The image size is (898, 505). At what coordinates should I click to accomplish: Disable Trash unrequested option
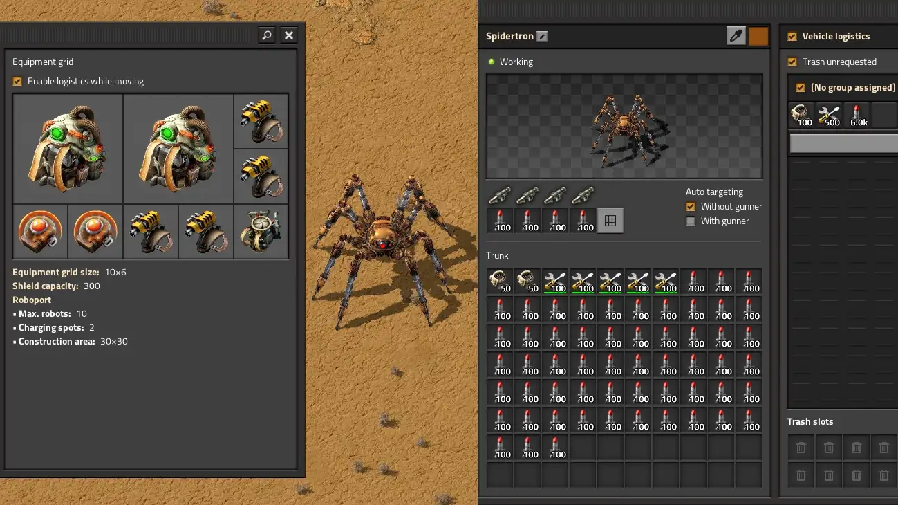coord(792,62)
